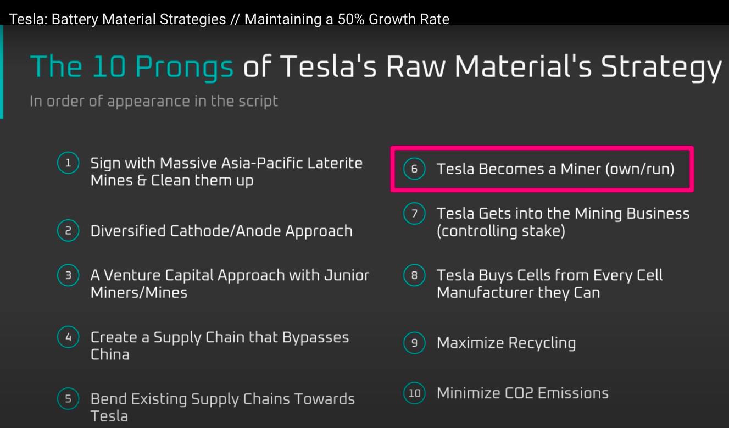Click 'Minimize CO2 Emissions' list item
Viewport: 729px width, 428px height.
[522, 393]
